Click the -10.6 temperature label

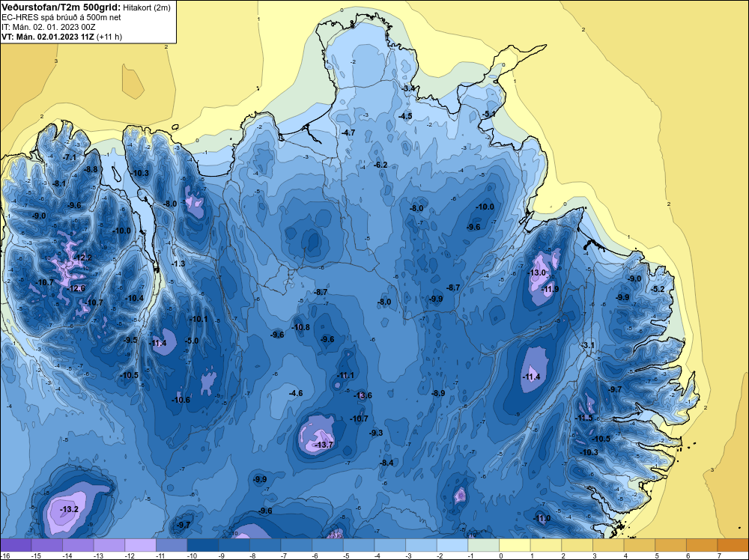181,400
